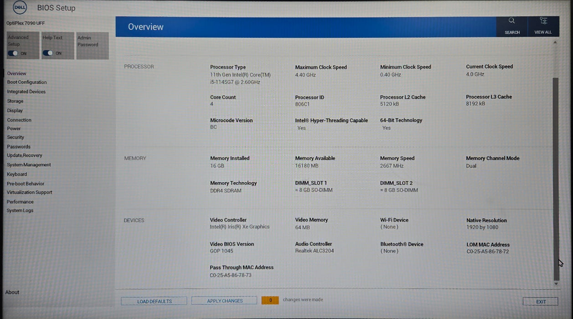Open the Search magnifier icon
Screen dimensions: 573x319
pyautogui.click(x=511, y=21)
